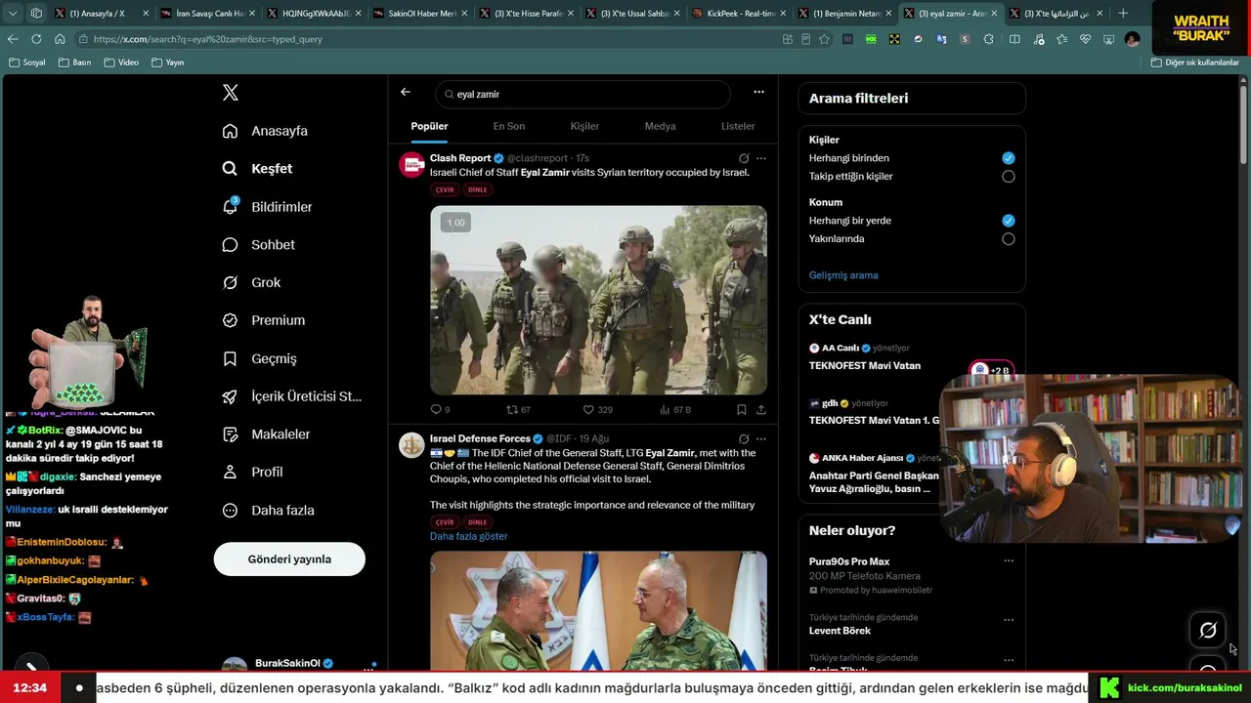1251x703 pixels.
Task: Click the X logo in the sidebar
Action: [231, 93]
